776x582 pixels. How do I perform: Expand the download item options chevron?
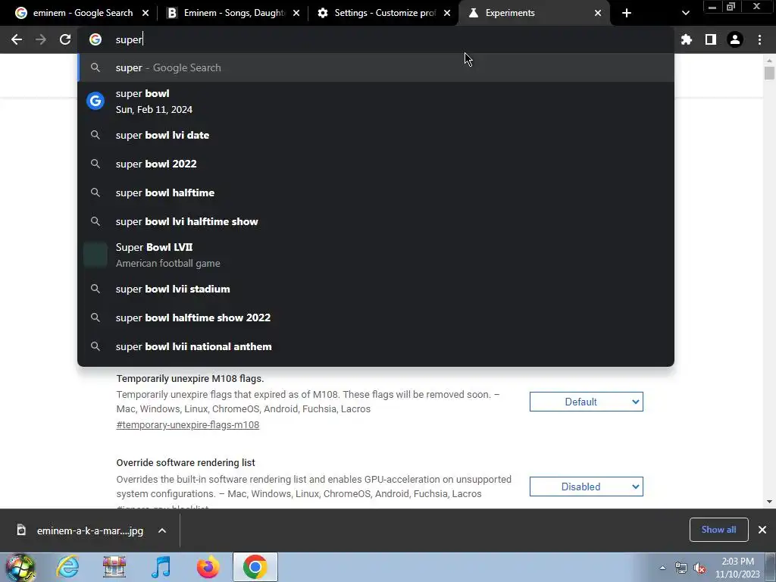(x=162, y=530)
